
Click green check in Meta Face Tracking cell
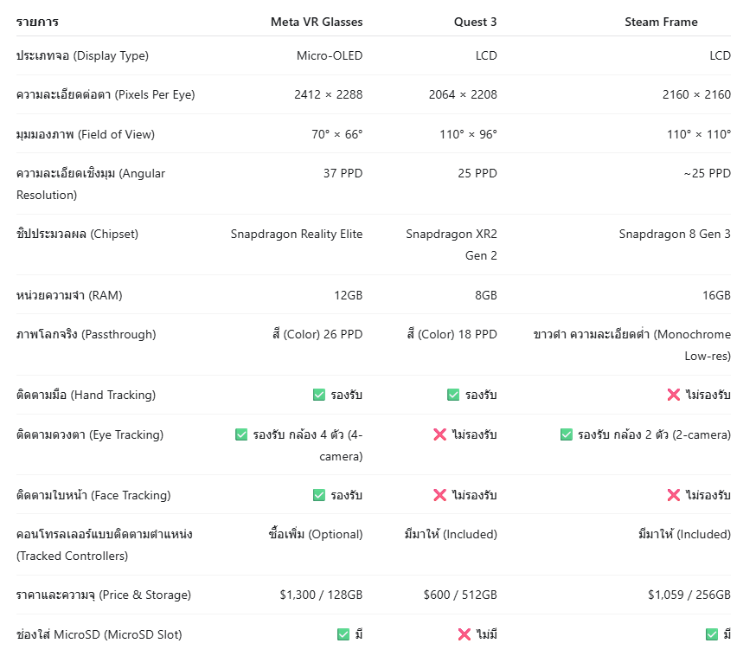point(319,495)
